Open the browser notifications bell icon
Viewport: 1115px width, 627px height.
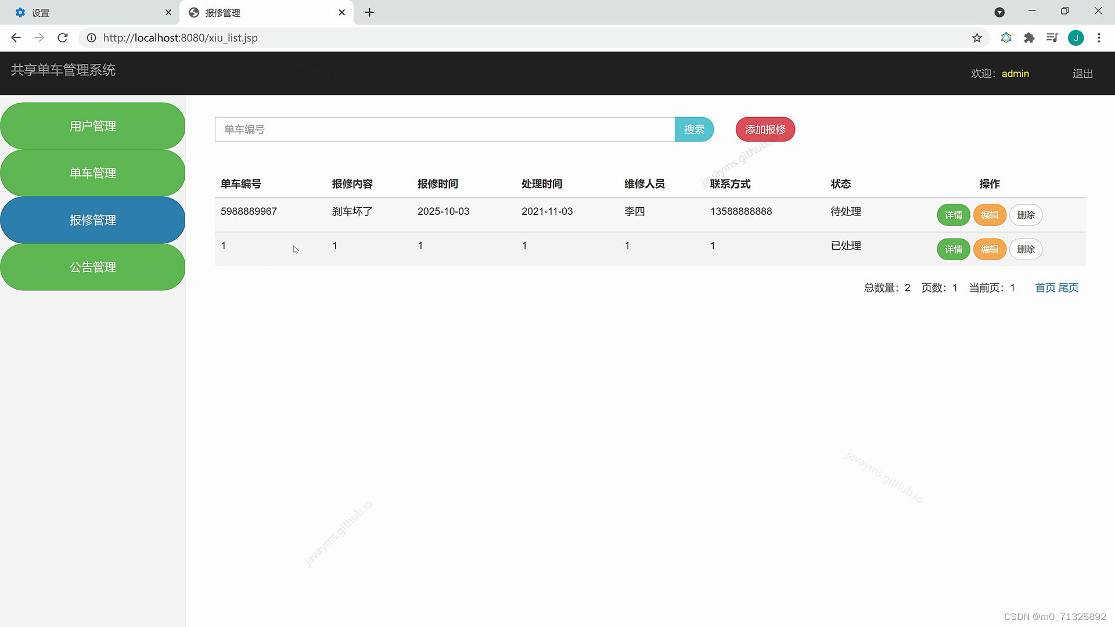click(1006, 38)
